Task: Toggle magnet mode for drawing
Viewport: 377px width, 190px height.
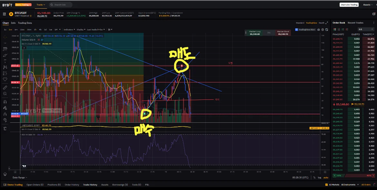Action: coord(5,102)
